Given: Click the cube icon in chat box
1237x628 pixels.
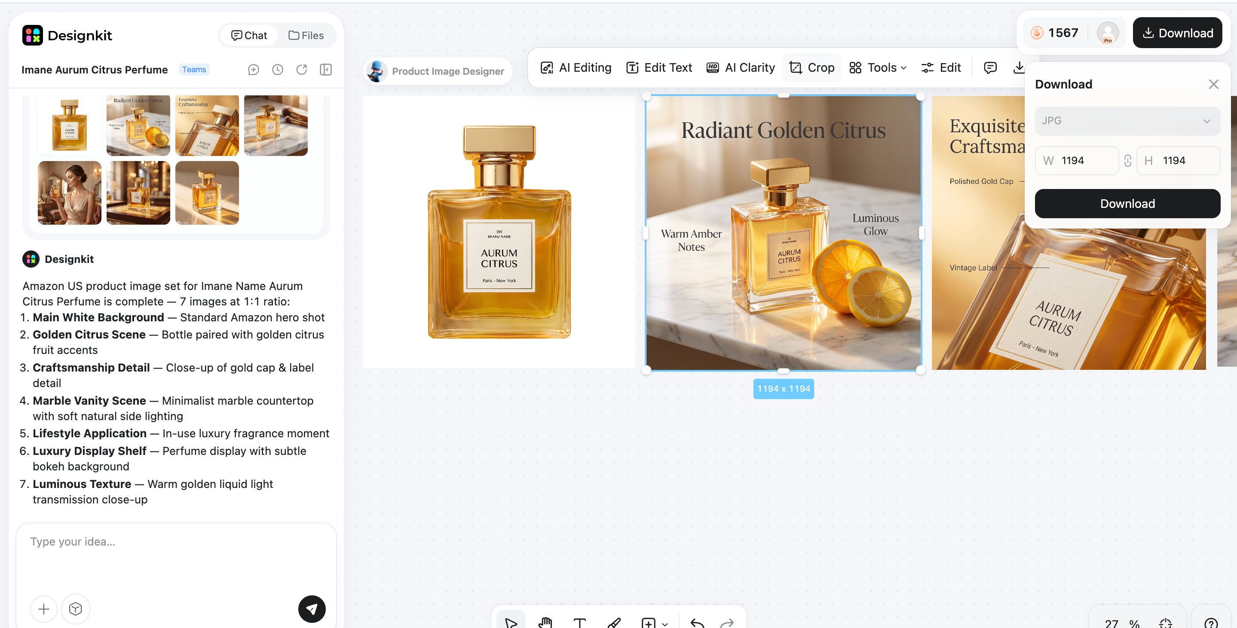Looking at the screenshot, I should point(75,608).
